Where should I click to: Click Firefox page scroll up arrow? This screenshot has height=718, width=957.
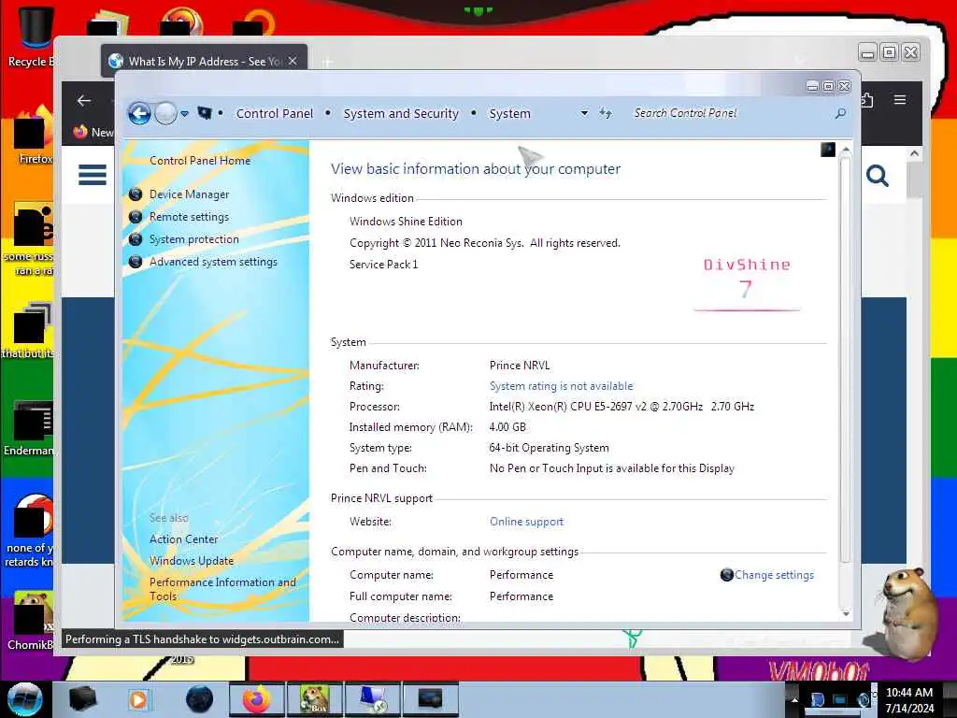coord(914,153)
